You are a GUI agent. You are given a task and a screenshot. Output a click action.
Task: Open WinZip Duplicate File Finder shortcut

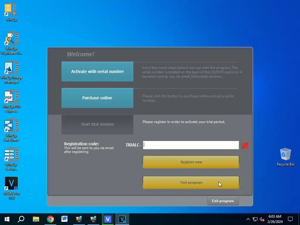11,43
